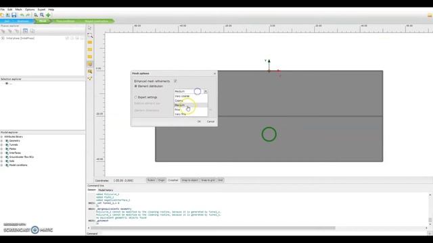Screen dimensions: 433x243
Task: Click the green plus icon in the toolbar
Action: [48, 15]
